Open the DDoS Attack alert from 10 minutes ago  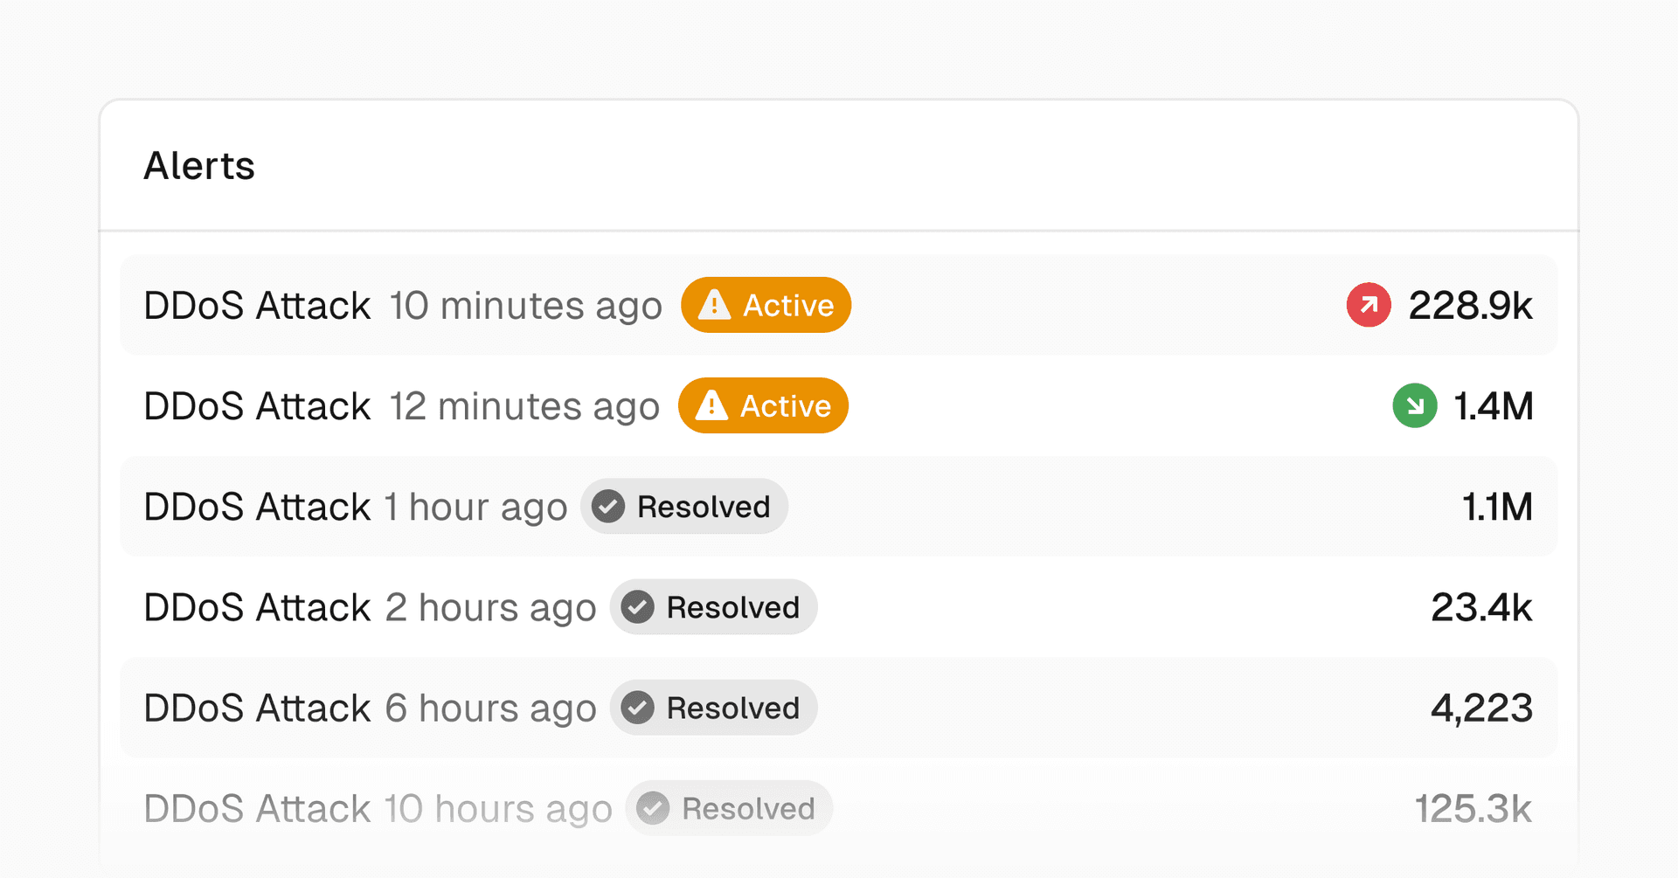(x=257, y=306)
